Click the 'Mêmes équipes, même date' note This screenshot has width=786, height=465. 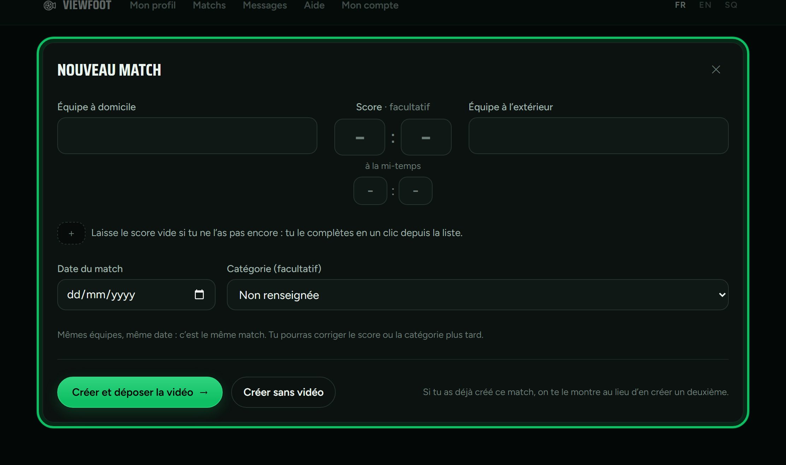point(270,335)
